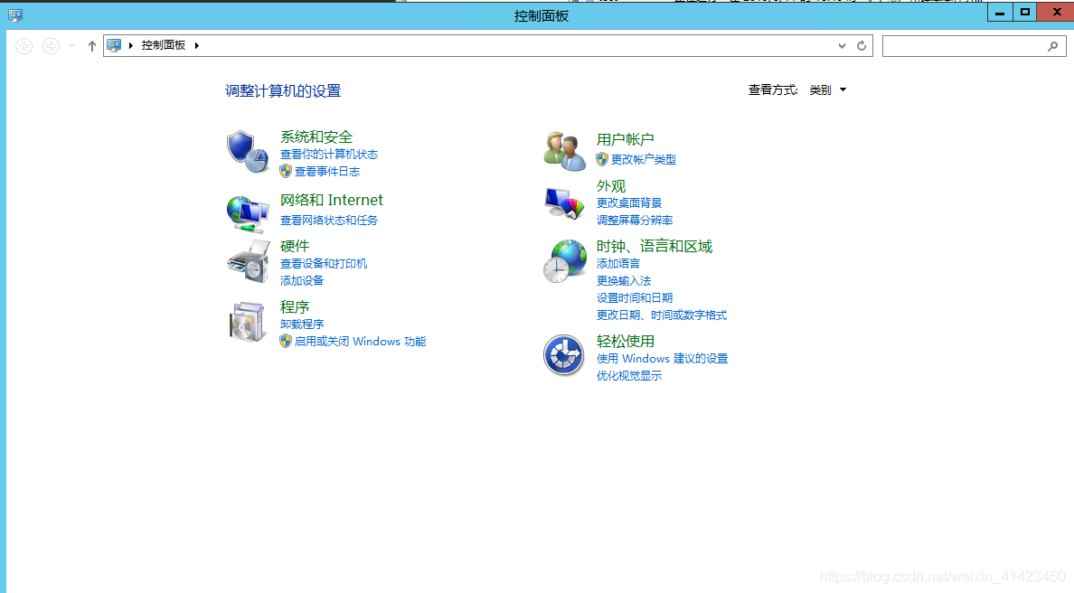The width and height of the screenshot is (1074, 593).
Task: Go up one folder level
Action: click(92, 46)
